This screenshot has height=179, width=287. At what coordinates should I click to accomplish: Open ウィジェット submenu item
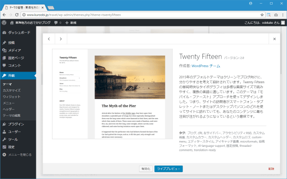pyautogui.click(x=12, y=97)
